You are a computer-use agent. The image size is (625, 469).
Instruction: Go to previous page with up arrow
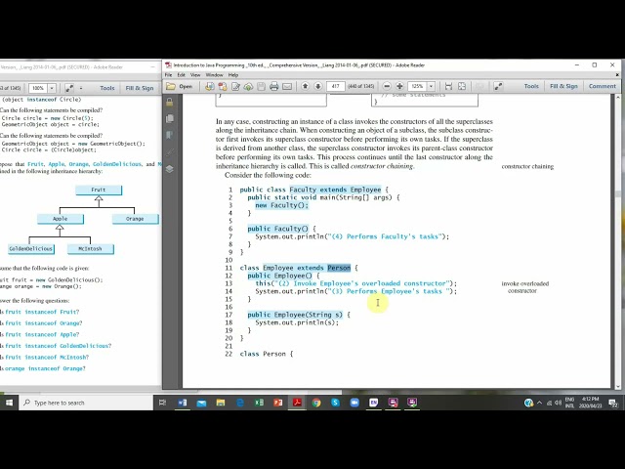306,86
